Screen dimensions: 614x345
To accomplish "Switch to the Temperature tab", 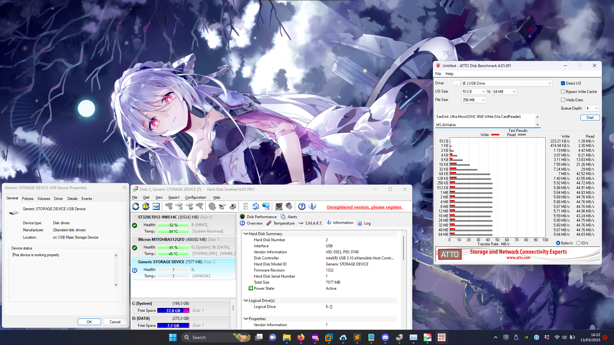I will pos(280,223).
